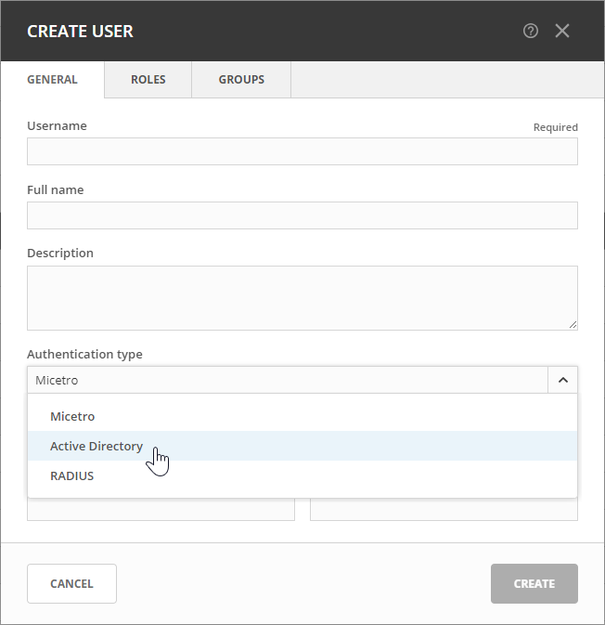Image resolution: width=605 pixels, height=625 pixels.
Task: Click the Authentication type combo box showing Micetro
Action: pyautogui.click(x=288, y=380)
